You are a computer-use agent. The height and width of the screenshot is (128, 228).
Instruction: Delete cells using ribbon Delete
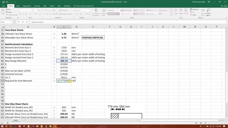[181, 12]
